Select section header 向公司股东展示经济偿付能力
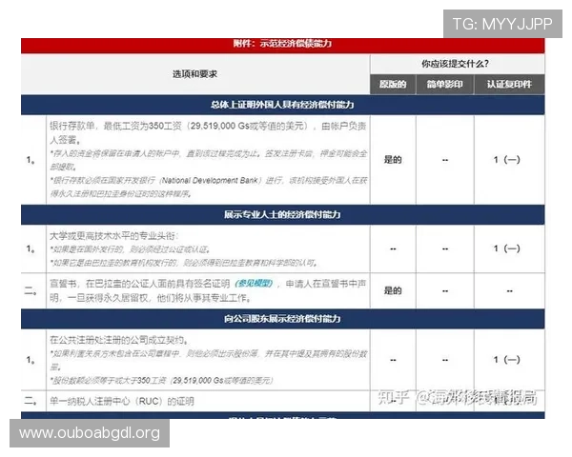 (283, 319)
